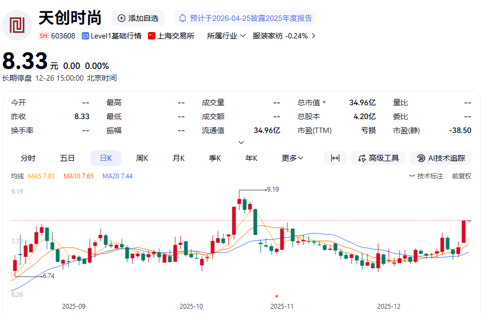Click the 2025年度报告 disclosure announcement link
Screen dimensions: 485x314
click(251, 18)
